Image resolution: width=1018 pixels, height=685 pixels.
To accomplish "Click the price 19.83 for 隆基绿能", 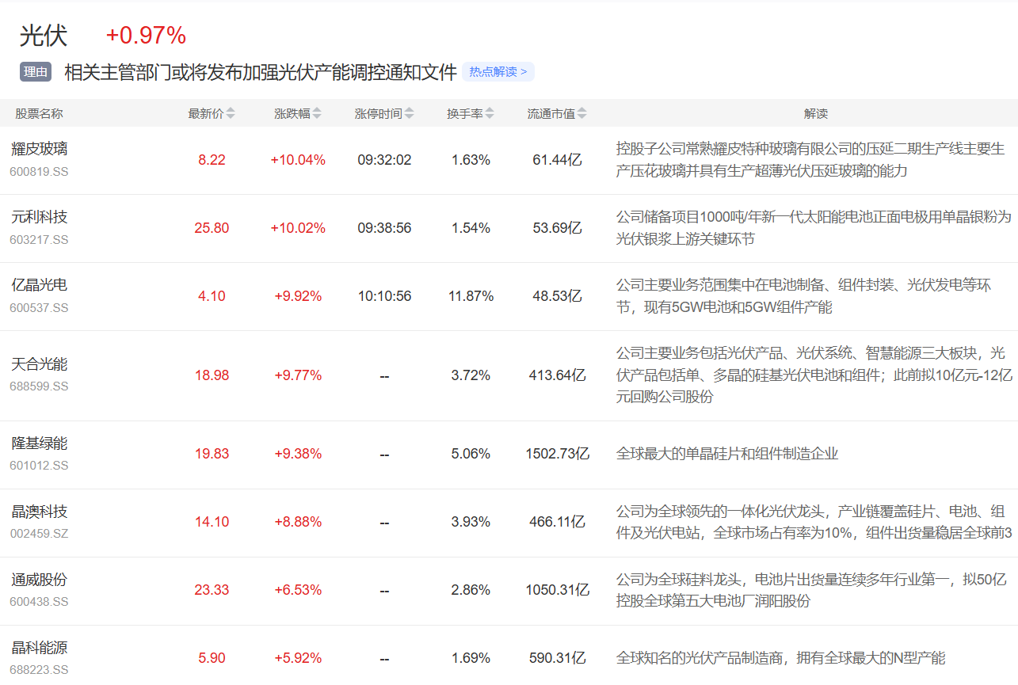I will pos(212,455).
